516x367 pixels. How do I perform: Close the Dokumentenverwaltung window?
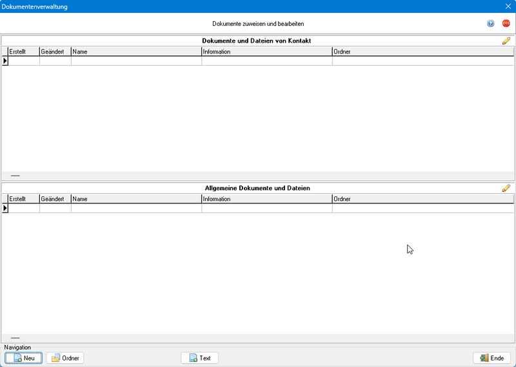pos(507,6)
